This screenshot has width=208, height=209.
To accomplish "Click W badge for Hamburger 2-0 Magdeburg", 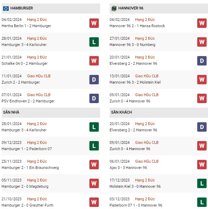I will [x=94, y=183].
